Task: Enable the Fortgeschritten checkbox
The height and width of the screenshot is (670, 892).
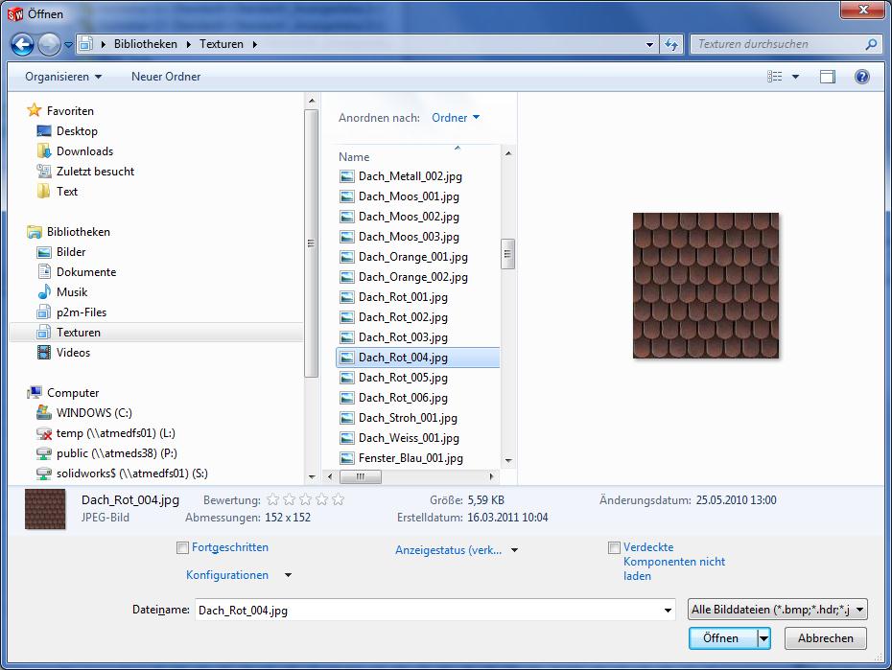Action: [182, 548]
